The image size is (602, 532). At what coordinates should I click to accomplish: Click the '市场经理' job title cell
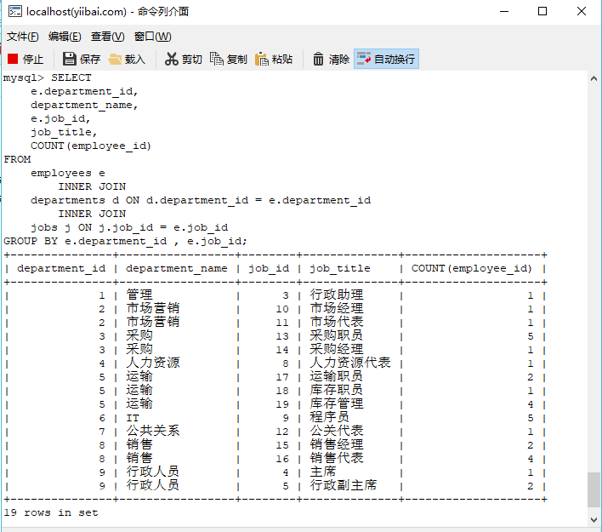337,308
